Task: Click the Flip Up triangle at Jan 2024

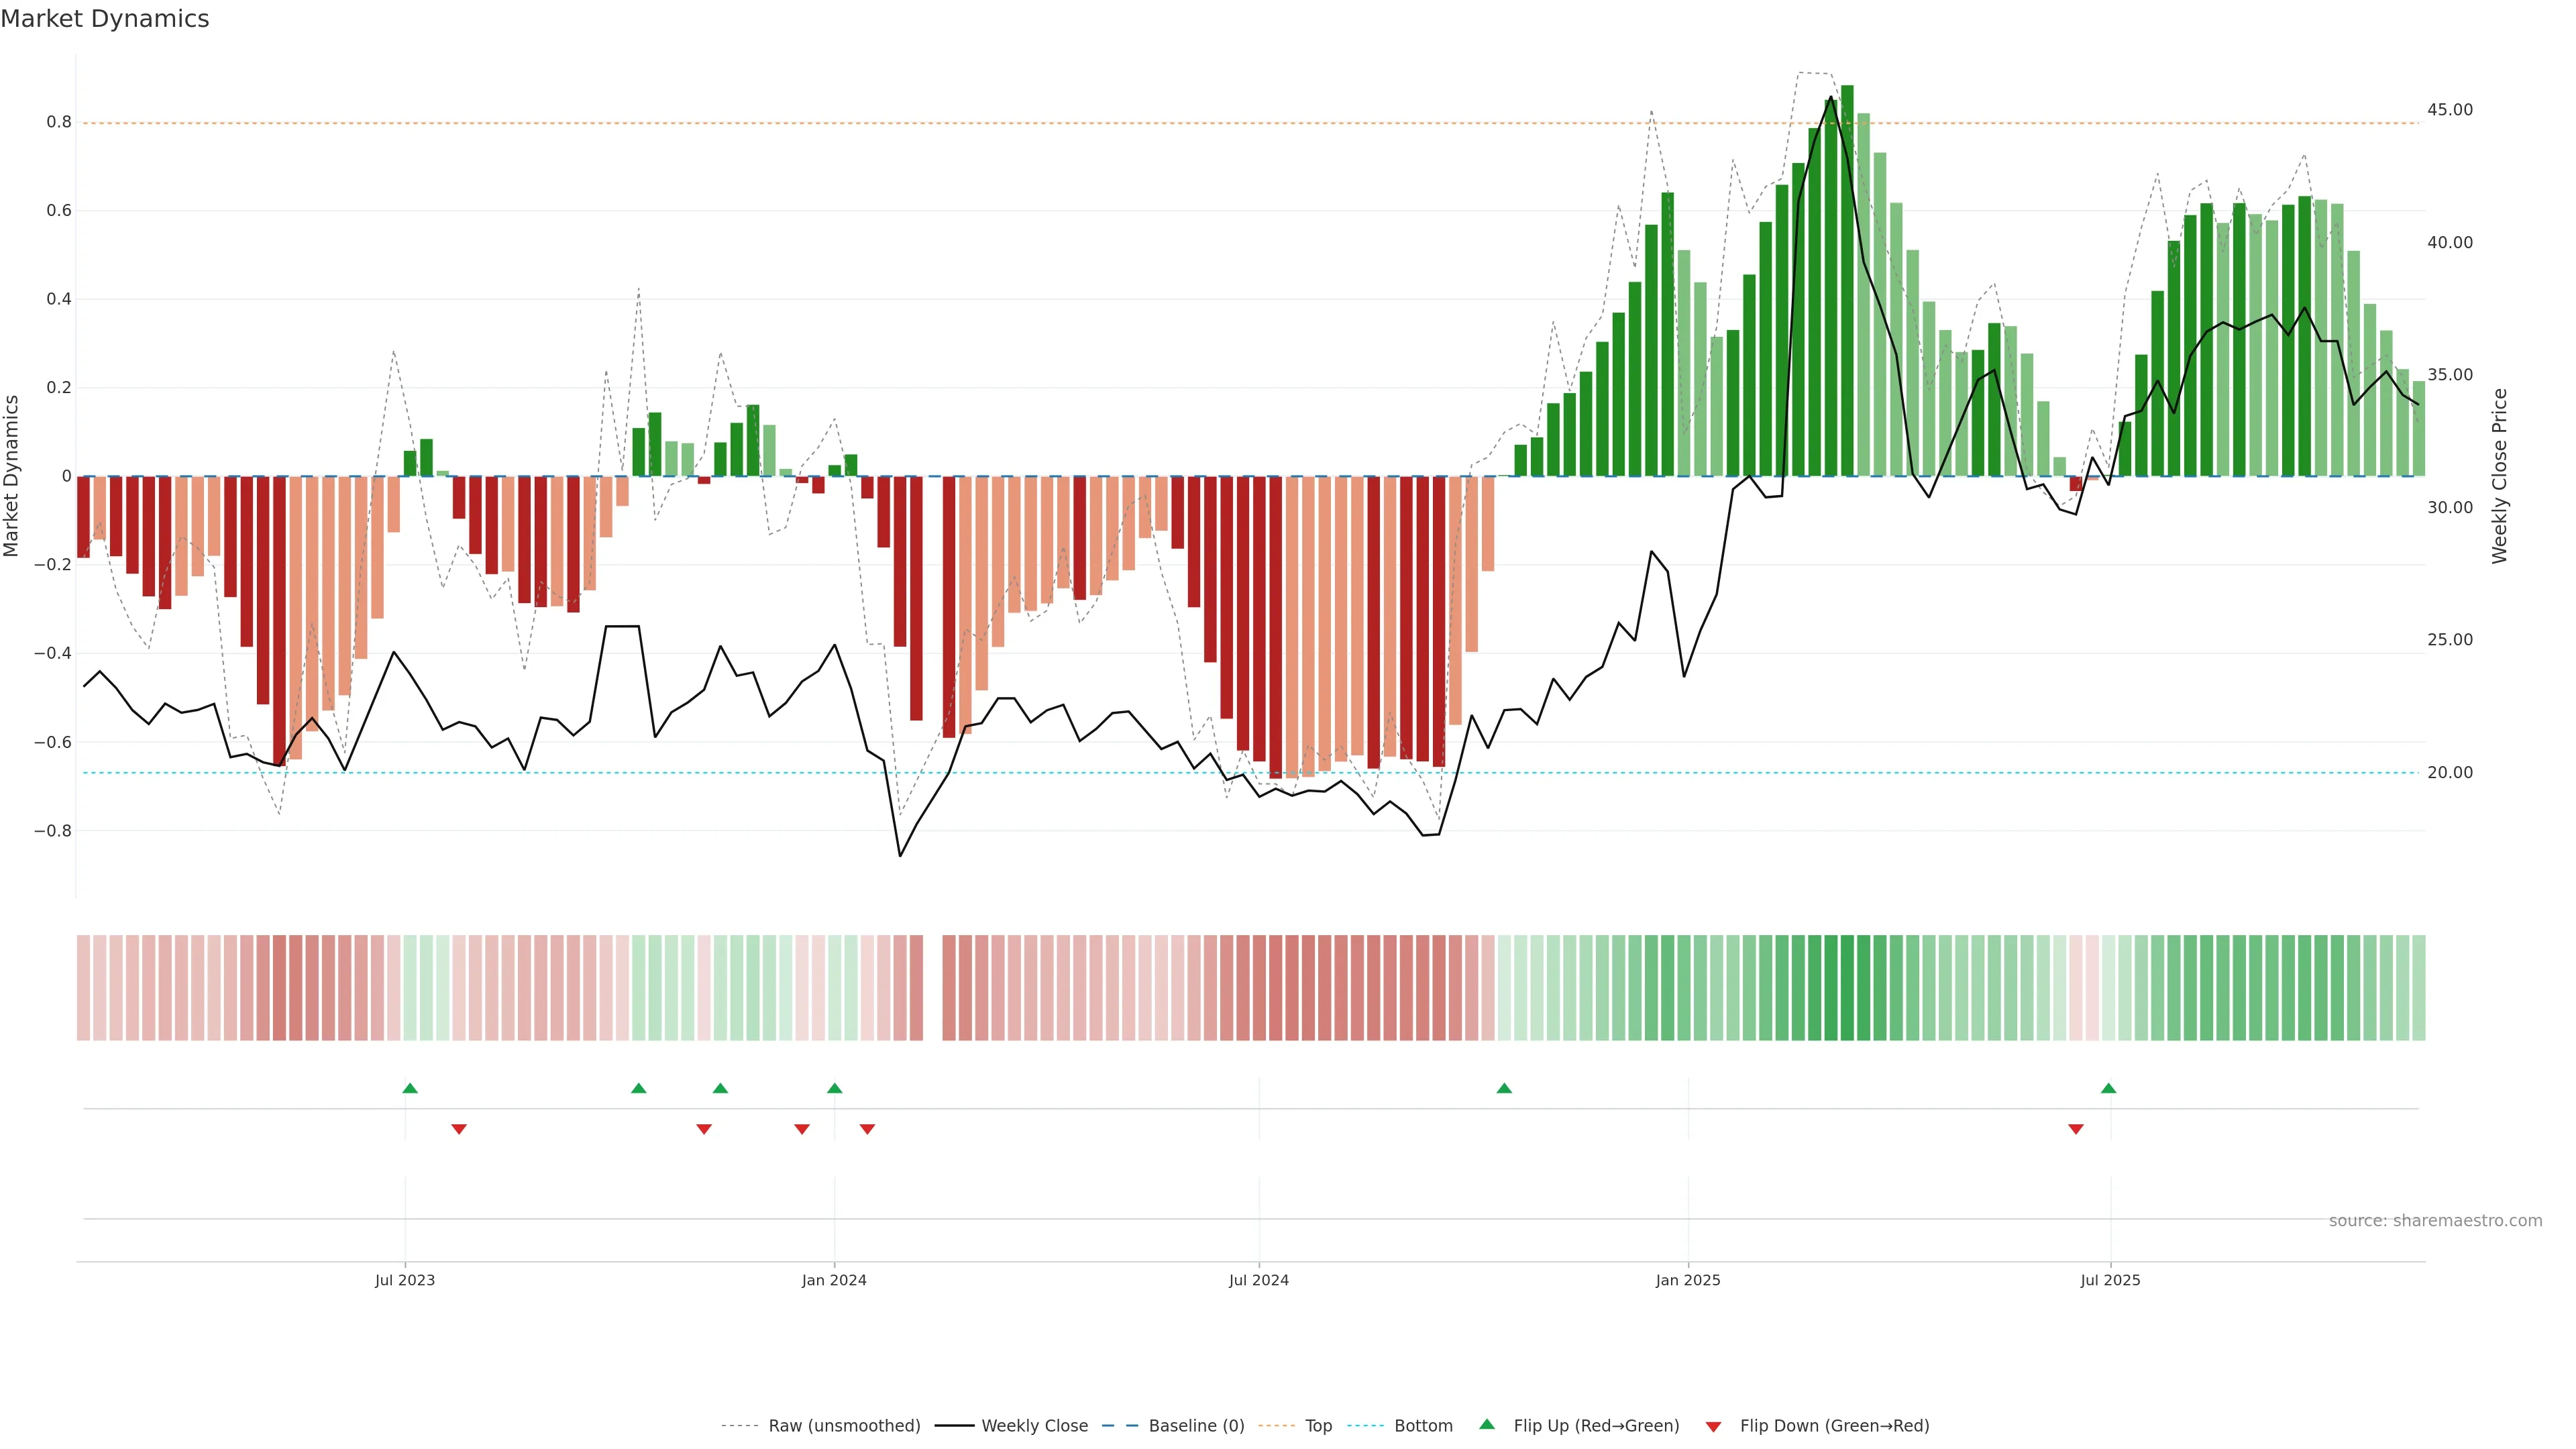Action: click(x=835, y=1088)
